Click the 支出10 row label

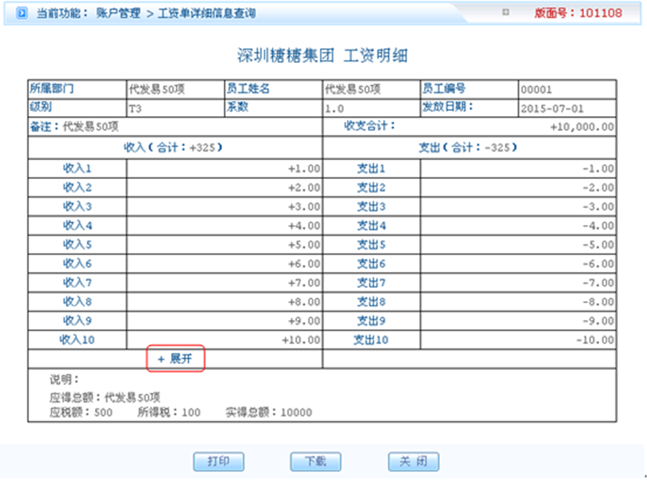point(371,340)
